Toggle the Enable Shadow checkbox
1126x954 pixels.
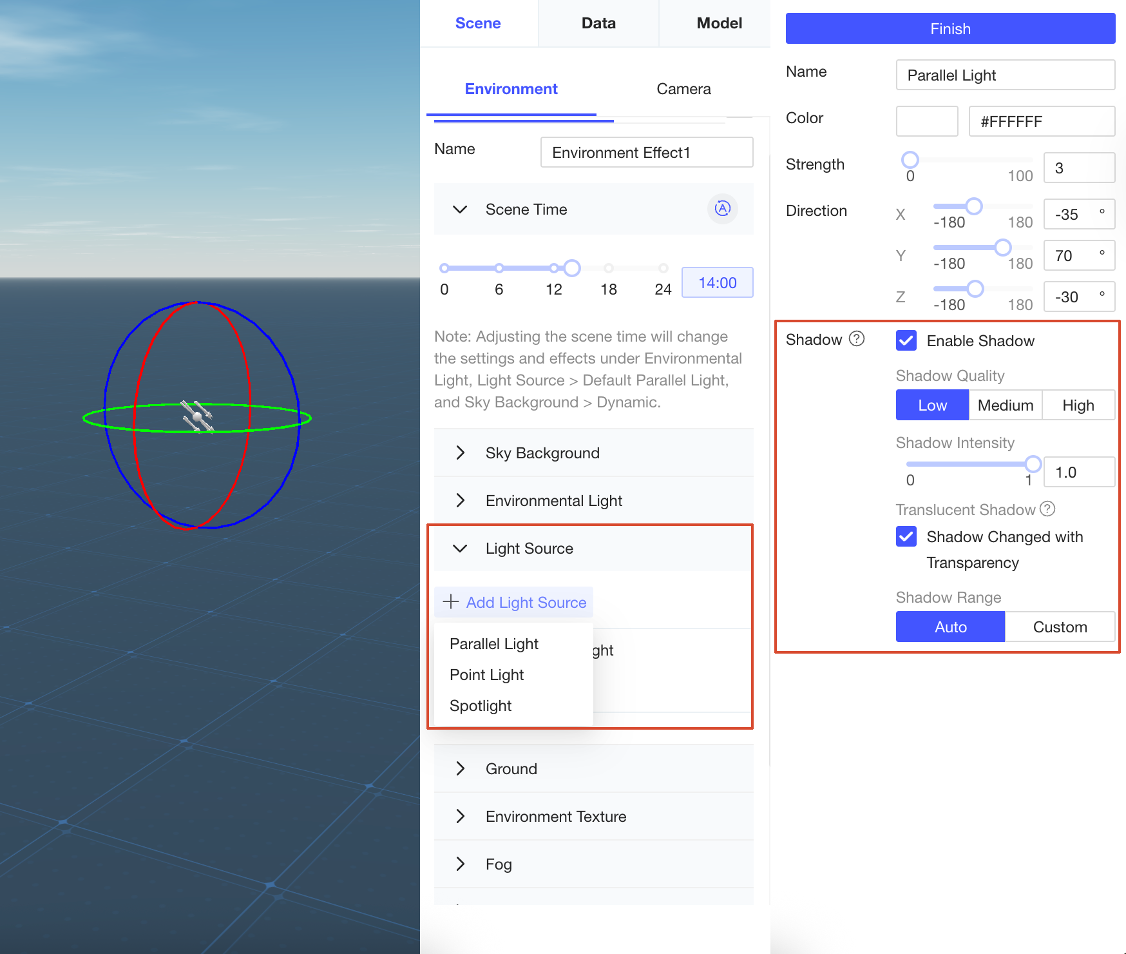coord(906,340)
